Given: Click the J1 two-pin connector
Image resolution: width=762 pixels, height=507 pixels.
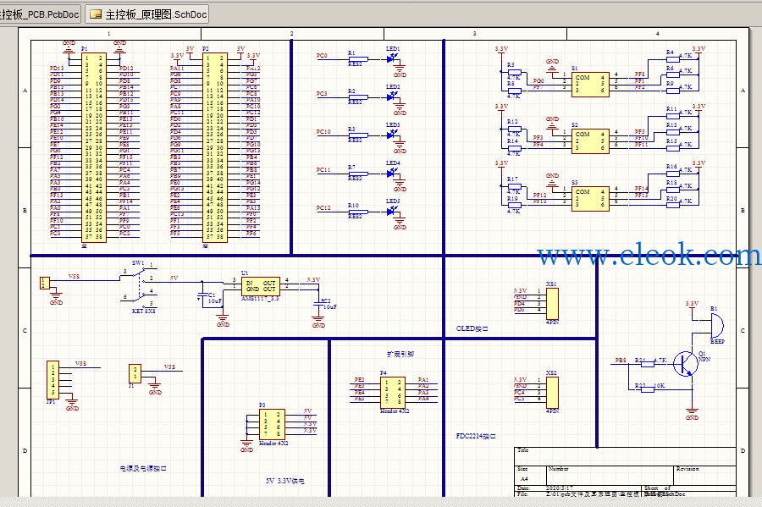Looking at the screenshot, I should (135, 374).
